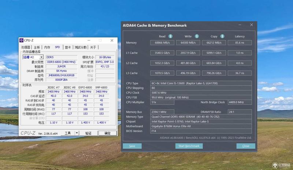Click the JEDEC #7 column header in timing table

(x=53, y=87)
